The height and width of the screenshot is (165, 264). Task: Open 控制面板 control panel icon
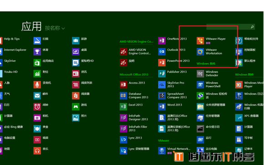point(239,52)
